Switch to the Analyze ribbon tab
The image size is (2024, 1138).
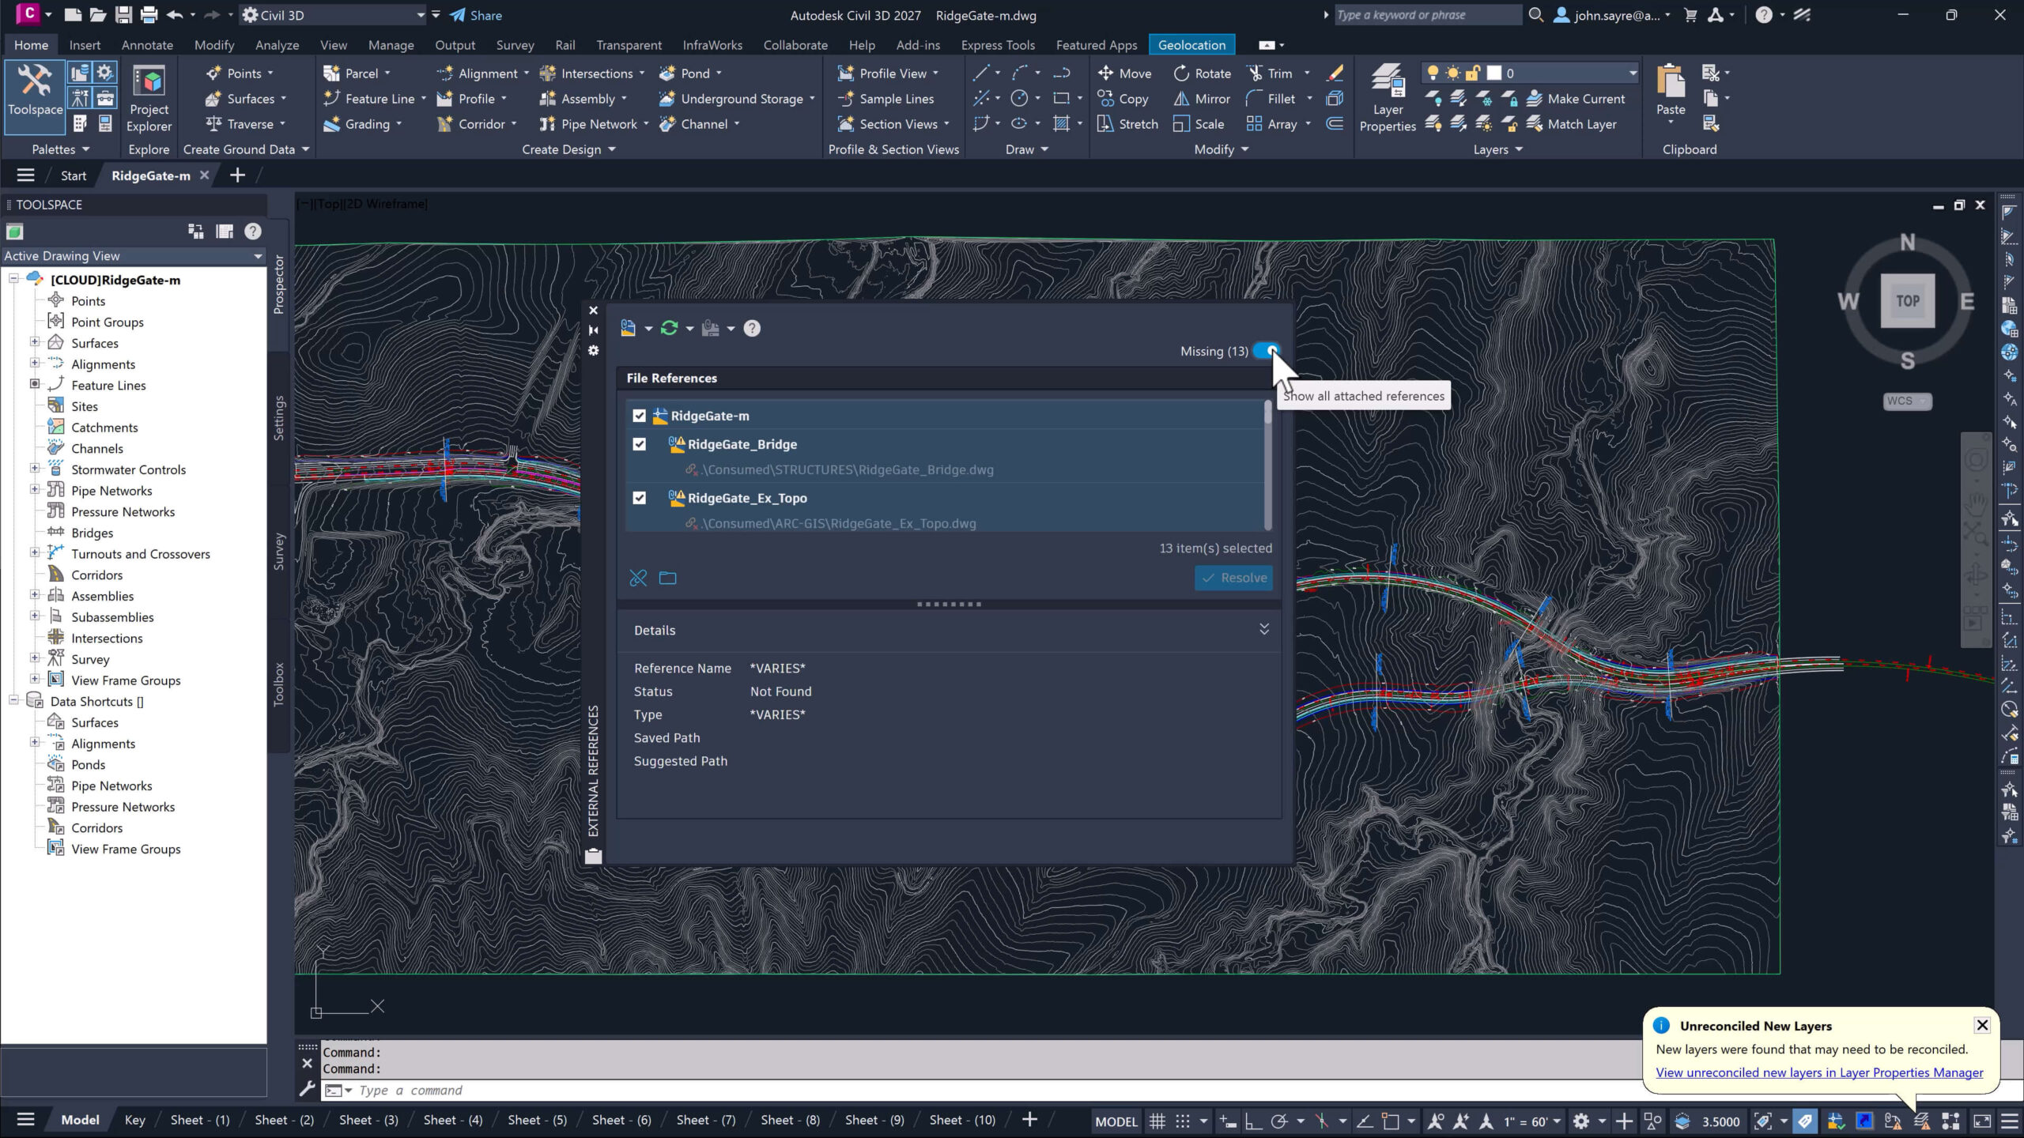(277, 45)
